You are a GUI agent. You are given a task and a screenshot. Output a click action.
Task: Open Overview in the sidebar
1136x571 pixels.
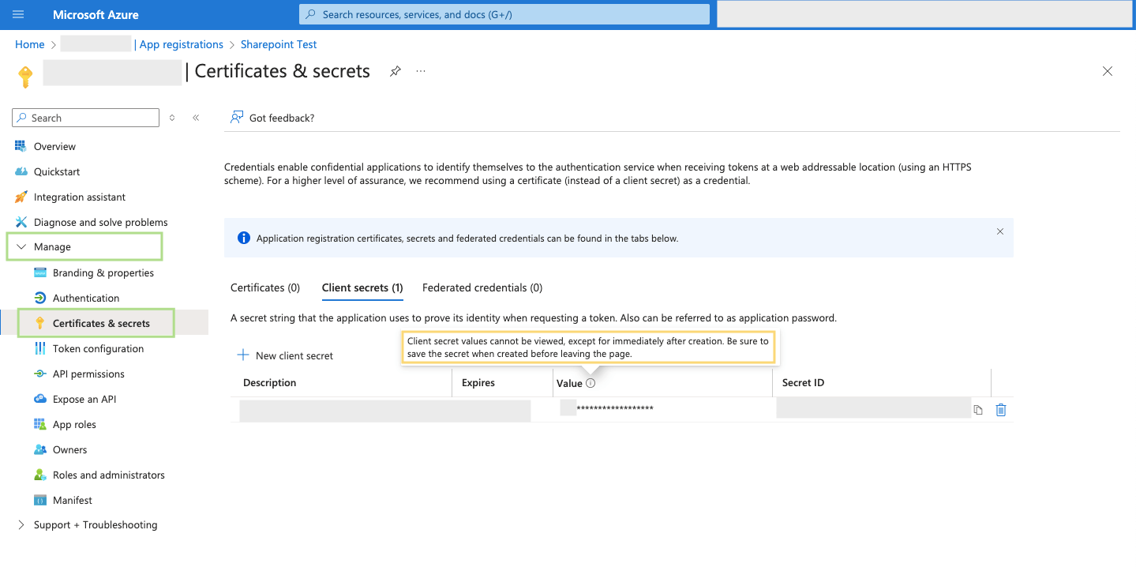tap(54, 146)
